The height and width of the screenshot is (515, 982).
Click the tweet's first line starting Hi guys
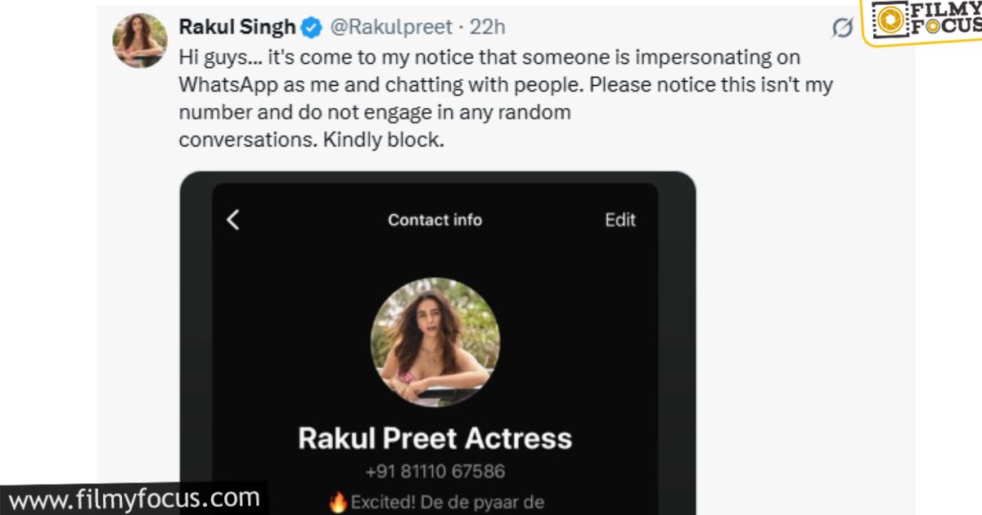click(489, 58)
